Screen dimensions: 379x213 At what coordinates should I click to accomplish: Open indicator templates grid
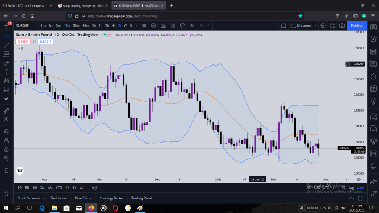coord(172,25)
